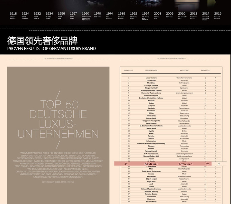Click 'Hohner Musikinstrumente' in the table

151,189
